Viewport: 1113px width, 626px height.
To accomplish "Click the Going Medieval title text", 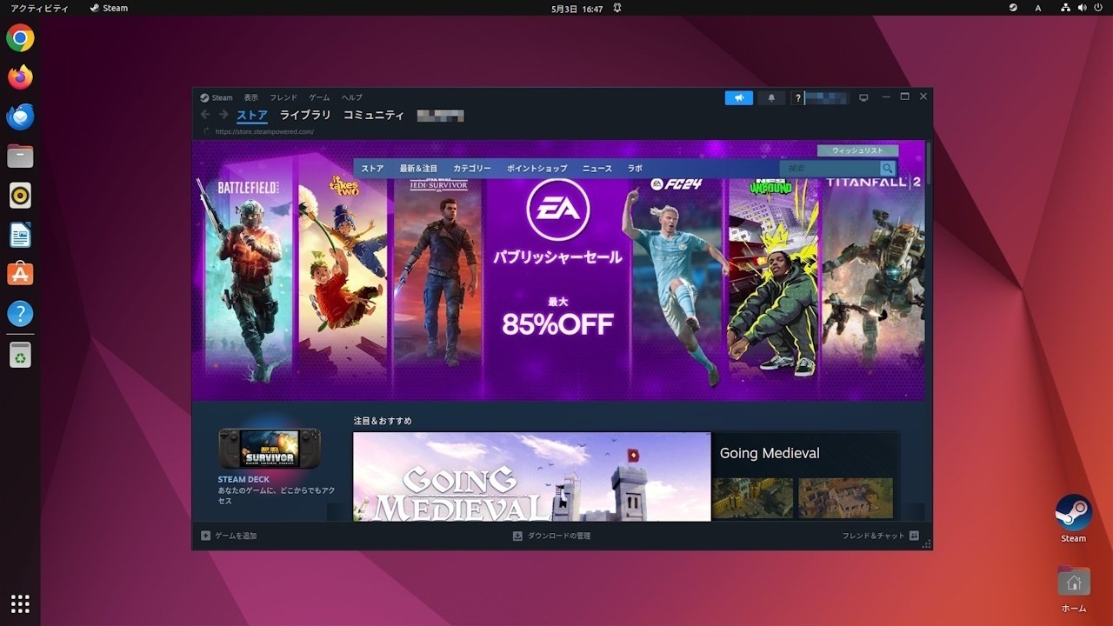I will point(770,453).
